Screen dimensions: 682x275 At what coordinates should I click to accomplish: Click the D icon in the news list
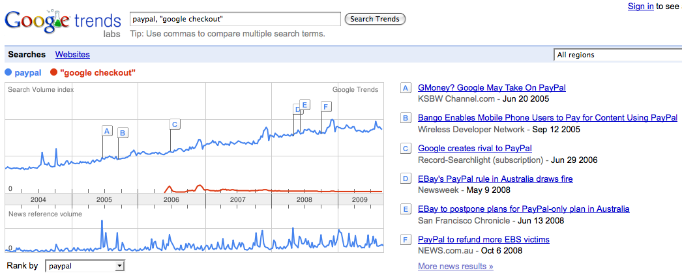coord(406,179)
